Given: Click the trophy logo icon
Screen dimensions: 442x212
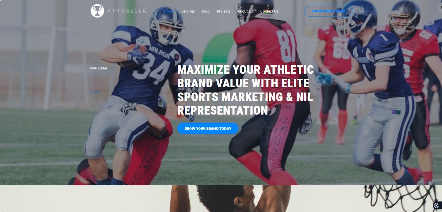Looking at the screenshot, I should click(97, 11).
